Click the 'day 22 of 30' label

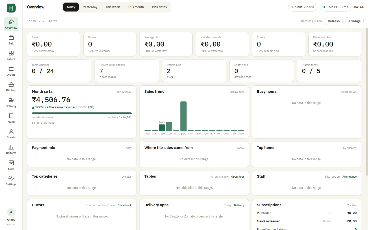[x=124, y=92]
